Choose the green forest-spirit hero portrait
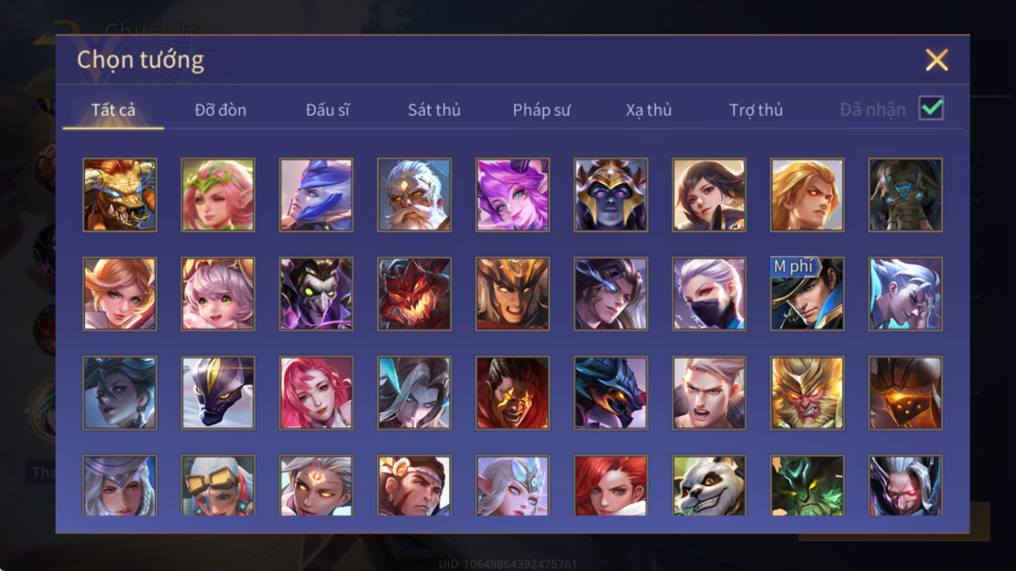1016x571 pixels. 807,485
